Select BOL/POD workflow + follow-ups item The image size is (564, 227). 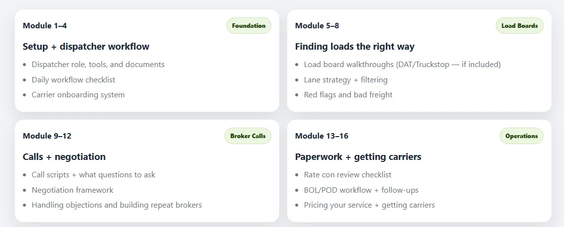click(x=361, y=190)
